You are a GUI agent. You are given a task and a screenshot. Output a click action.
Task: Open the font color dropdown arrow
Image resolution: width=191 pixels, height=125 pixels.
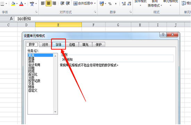pos(25,4)
